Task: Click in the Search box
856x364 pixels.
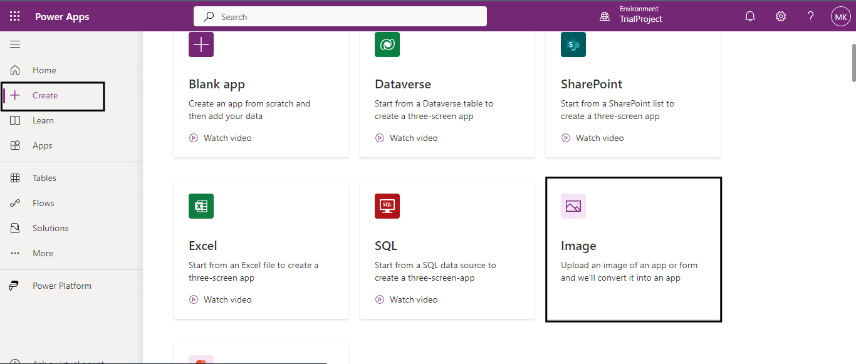Action: (340, 17)
